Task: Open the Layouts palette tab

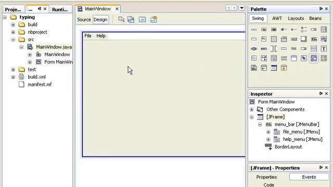Action: click(x=296, y=19)
